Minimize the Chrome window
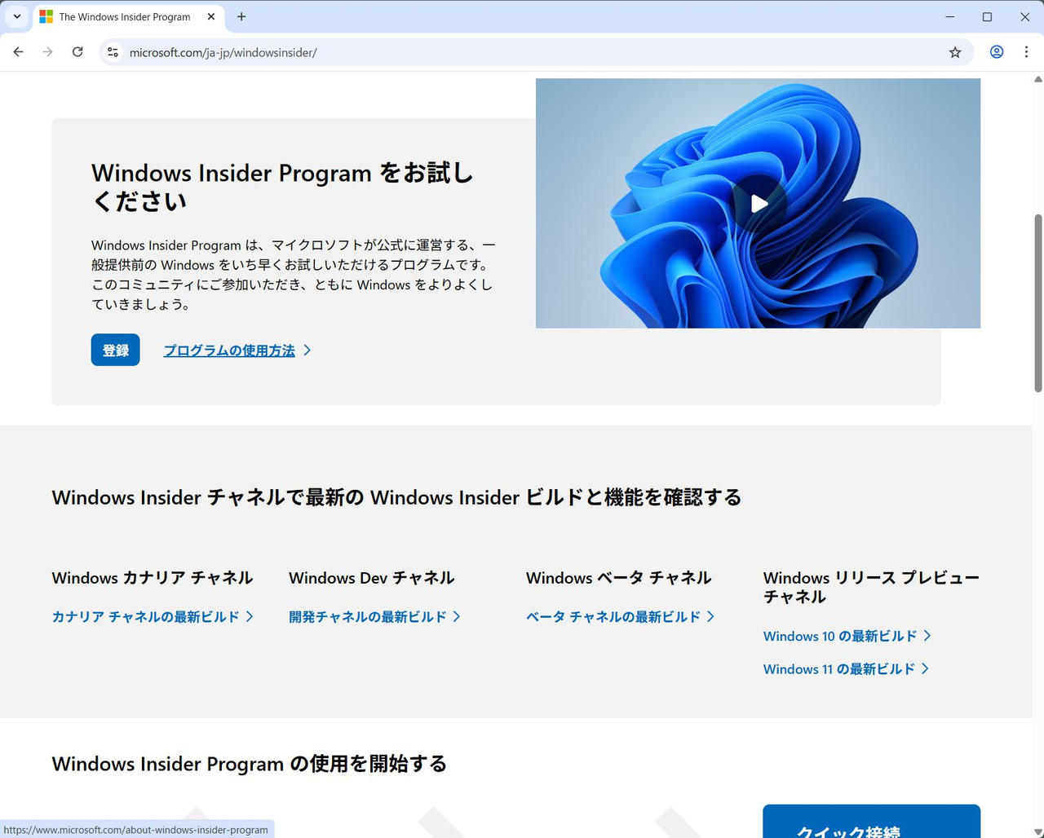Viewport: 1044px width, 838px height. [x=950, y=16]
